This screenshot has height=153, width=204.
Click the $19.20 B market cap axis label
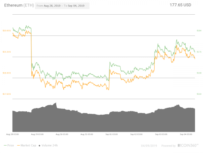pyautogui.click(x=7, y=52)
